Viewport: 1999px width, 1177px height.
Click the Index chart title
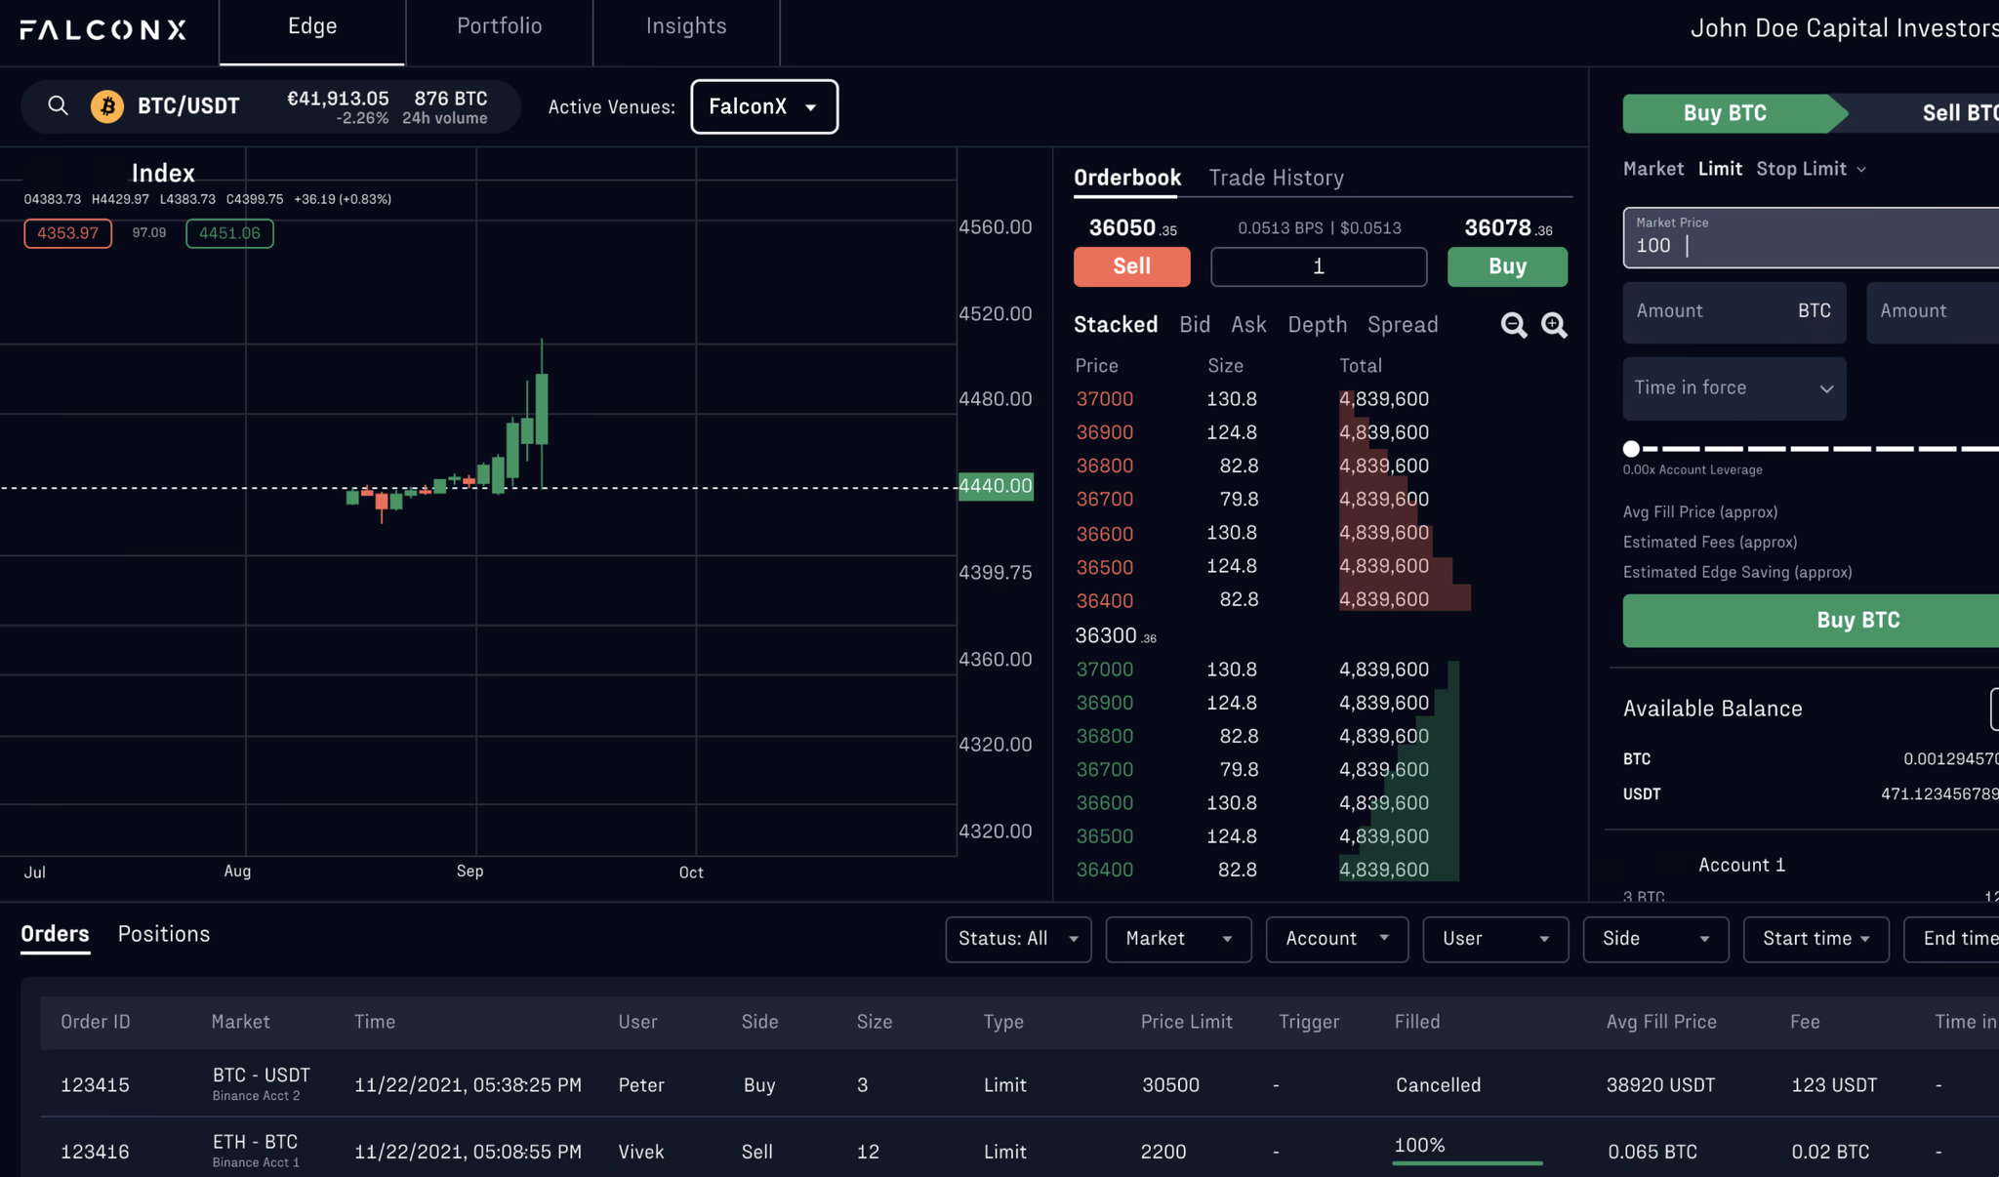pos(163,174)
